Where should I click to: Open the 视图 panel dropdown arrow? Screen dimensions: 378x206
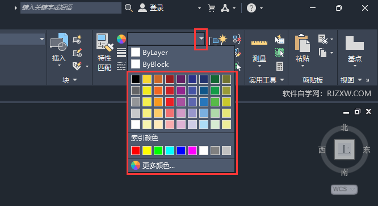click(x=360, y=80)
